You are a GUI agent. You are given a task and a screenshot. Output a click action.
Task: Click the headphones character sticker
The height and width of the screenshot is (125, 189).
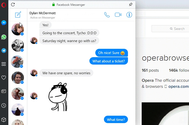[x=58, y=97]
